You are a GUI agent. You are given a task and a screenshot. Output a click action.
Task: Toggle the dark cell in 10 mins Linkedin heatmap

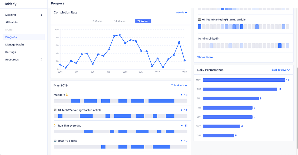pyautogui.click(x=280, y=45)
